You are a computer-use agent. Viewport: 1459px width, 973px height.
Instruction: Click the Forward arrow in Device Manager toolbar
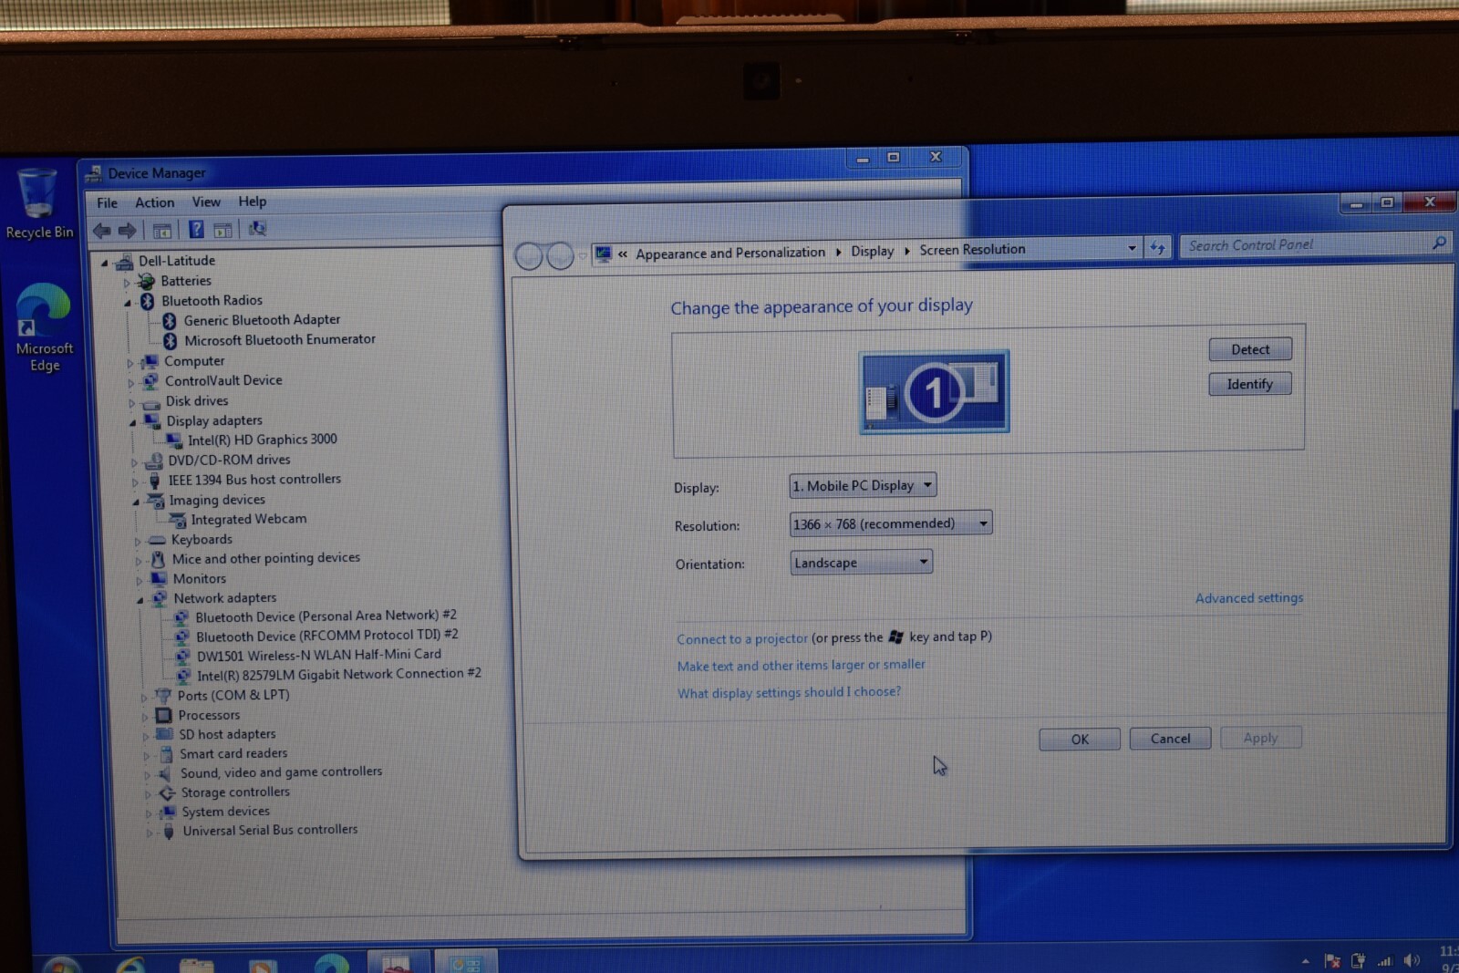pyautogui.click(x=128, y=231)
